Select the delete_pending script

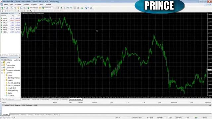pos(14,78)
